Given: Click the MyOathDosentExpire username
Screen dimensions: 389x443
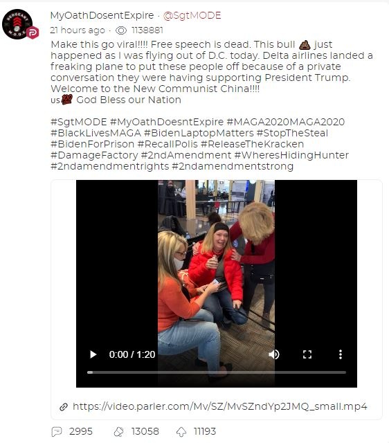Looking at the screenshot, I should [x=102, y=15].
